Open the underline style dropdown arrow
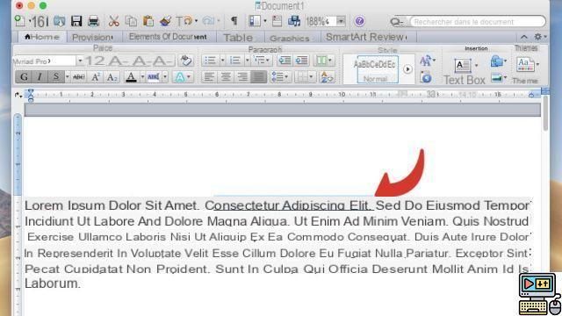Screen dimensions: 562x316 pos(67,76)
